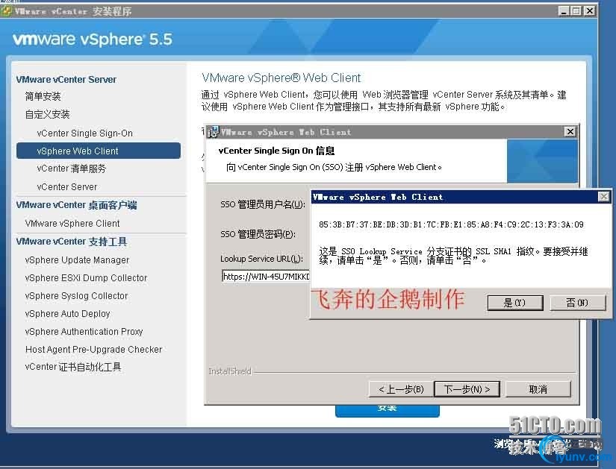Screen dimensions: 616x469
Task: Click the SSL SHA1 fingerprint text
Action: point(451,224)
